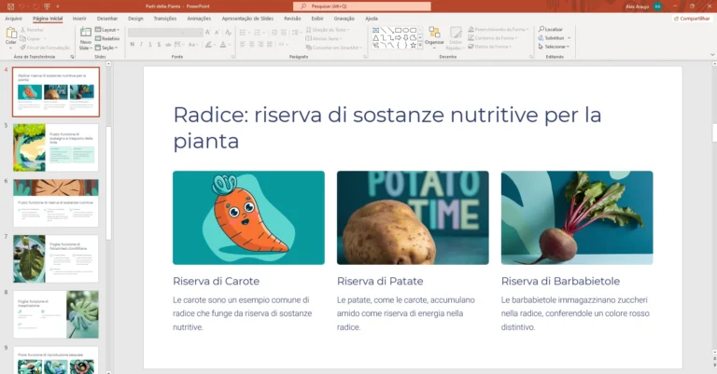The height and width of the screenshot is (374, 717).
Task: Toggle bold with the N button
Action: (133, 44)
